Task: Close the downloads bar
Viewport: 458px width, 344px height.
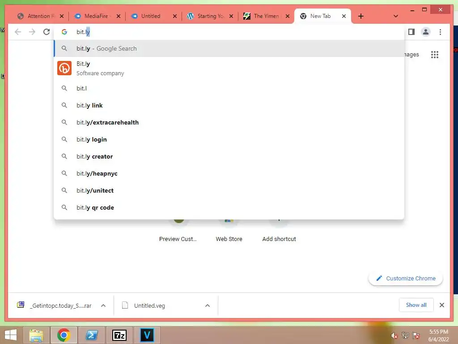Action: coord(441,305)
